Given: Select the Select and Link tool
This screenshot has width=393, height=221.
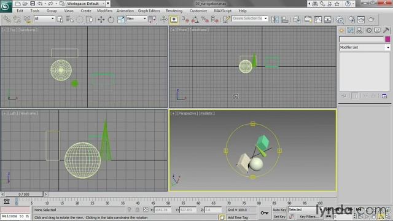Looking at the screenshot, I should tap(7, 19).
